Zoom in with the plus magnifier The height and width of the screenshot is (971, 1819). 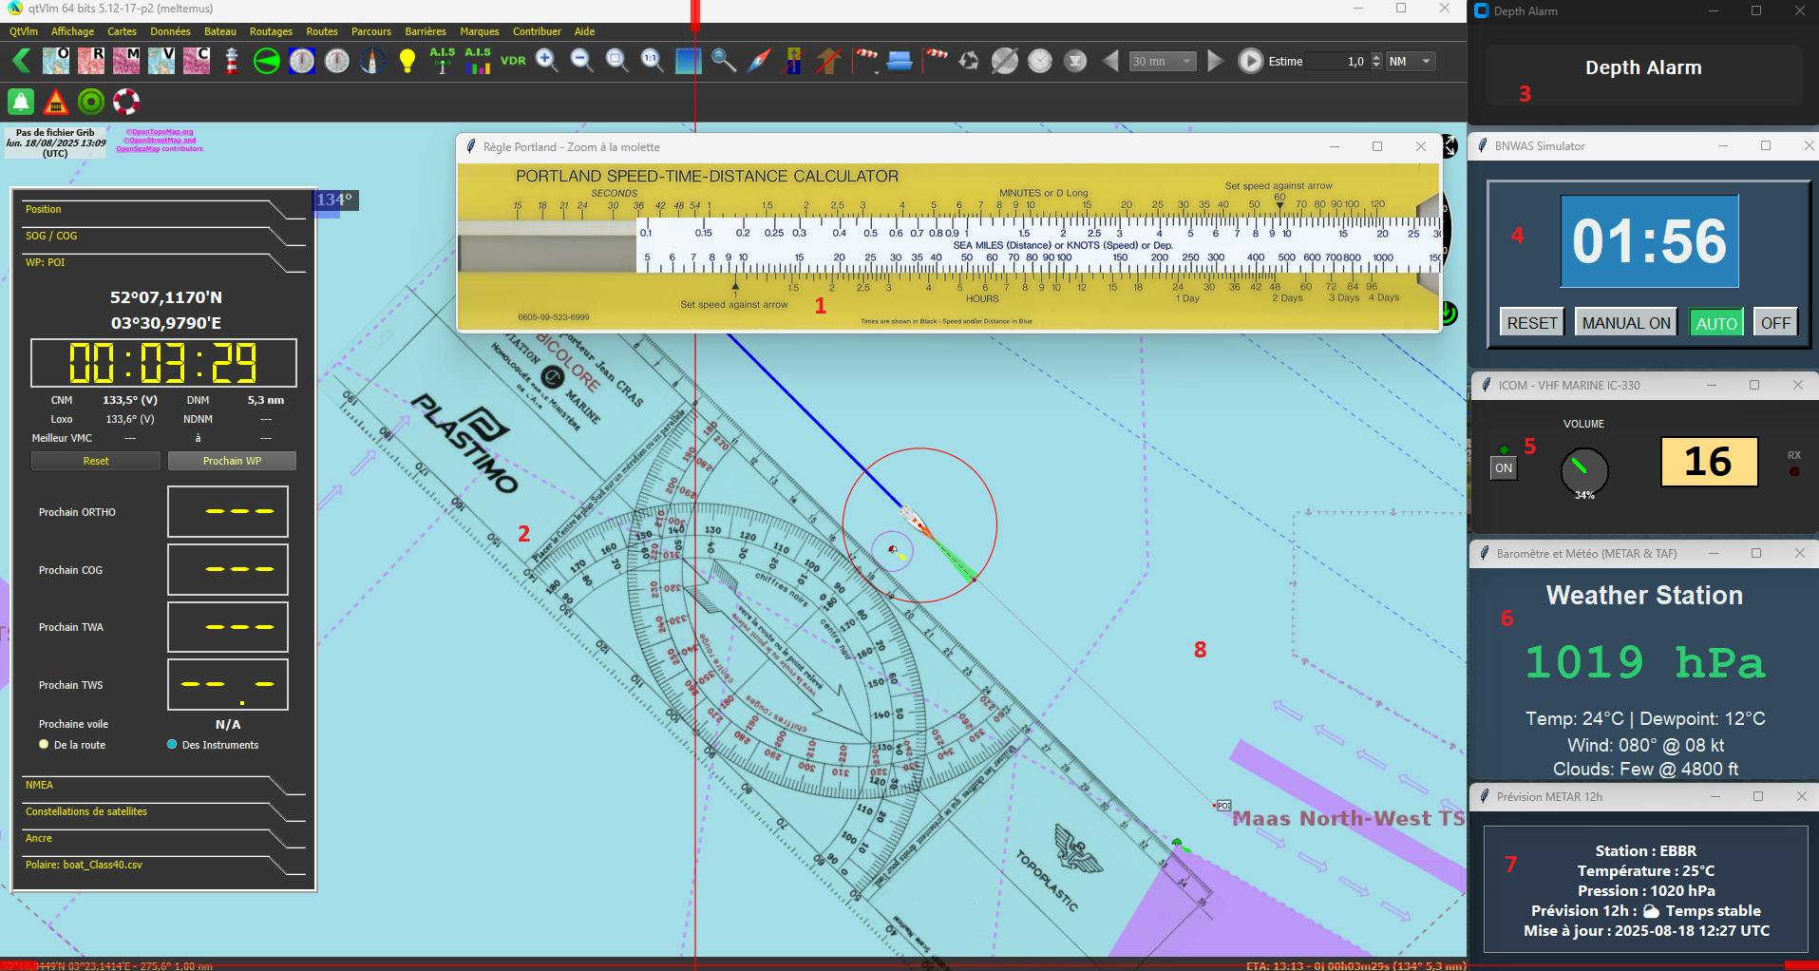[547, 62]
